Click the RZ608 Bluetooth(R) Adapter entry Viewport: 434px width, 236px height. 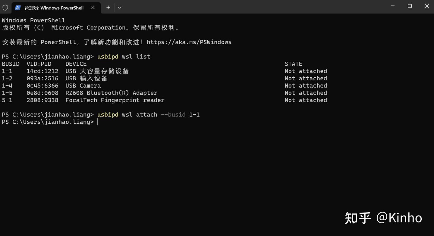[x=111, y=93]
